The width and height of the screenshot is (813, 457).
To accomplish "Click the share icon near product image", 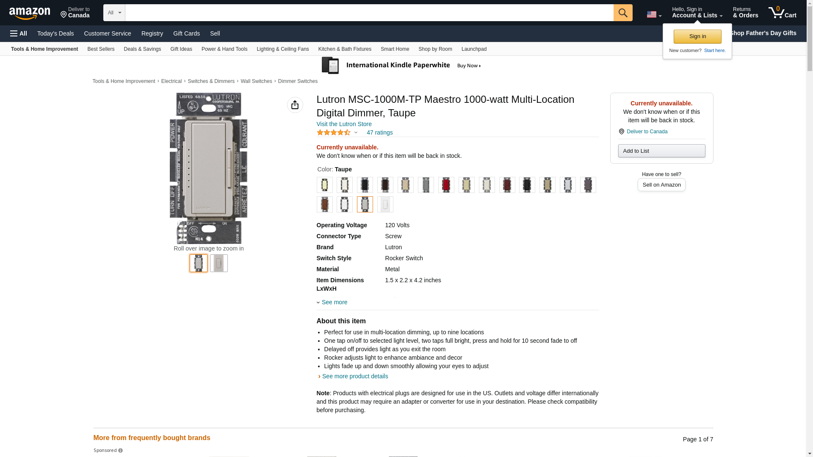I will 295,105.
